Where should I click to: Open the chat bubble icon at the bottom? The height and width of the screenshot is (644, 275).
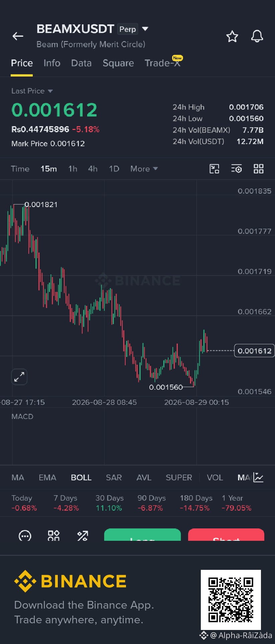pos(25,535)
